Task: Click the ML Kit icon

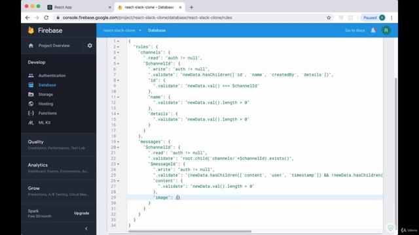Action: coord(31,123)
